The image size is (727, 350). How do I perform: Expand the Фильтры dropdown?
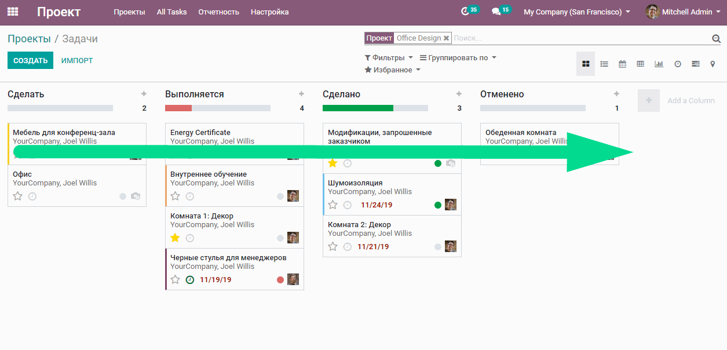point(389,58)
